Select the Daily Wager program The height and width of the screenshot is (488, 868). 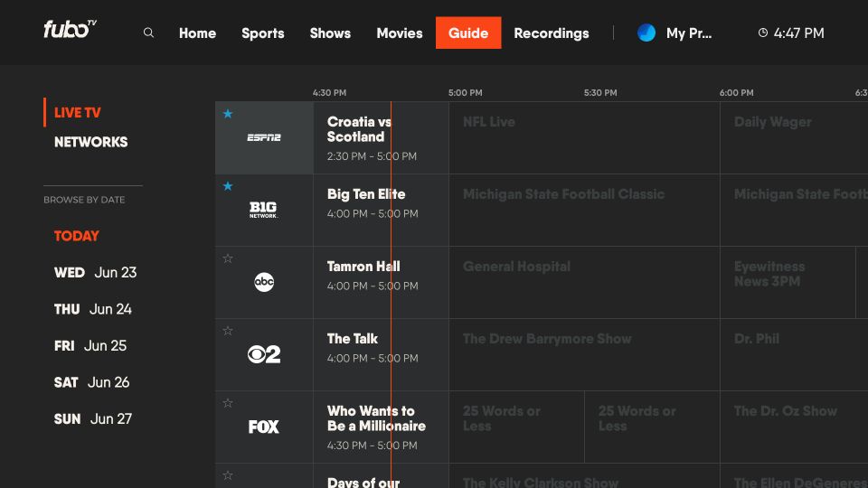[794, 137]
